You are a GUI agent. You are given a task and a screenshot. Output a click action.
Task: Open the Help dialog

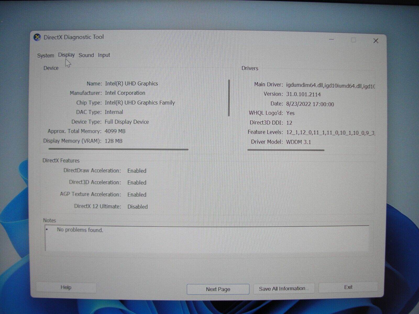(x=66, y=287)
